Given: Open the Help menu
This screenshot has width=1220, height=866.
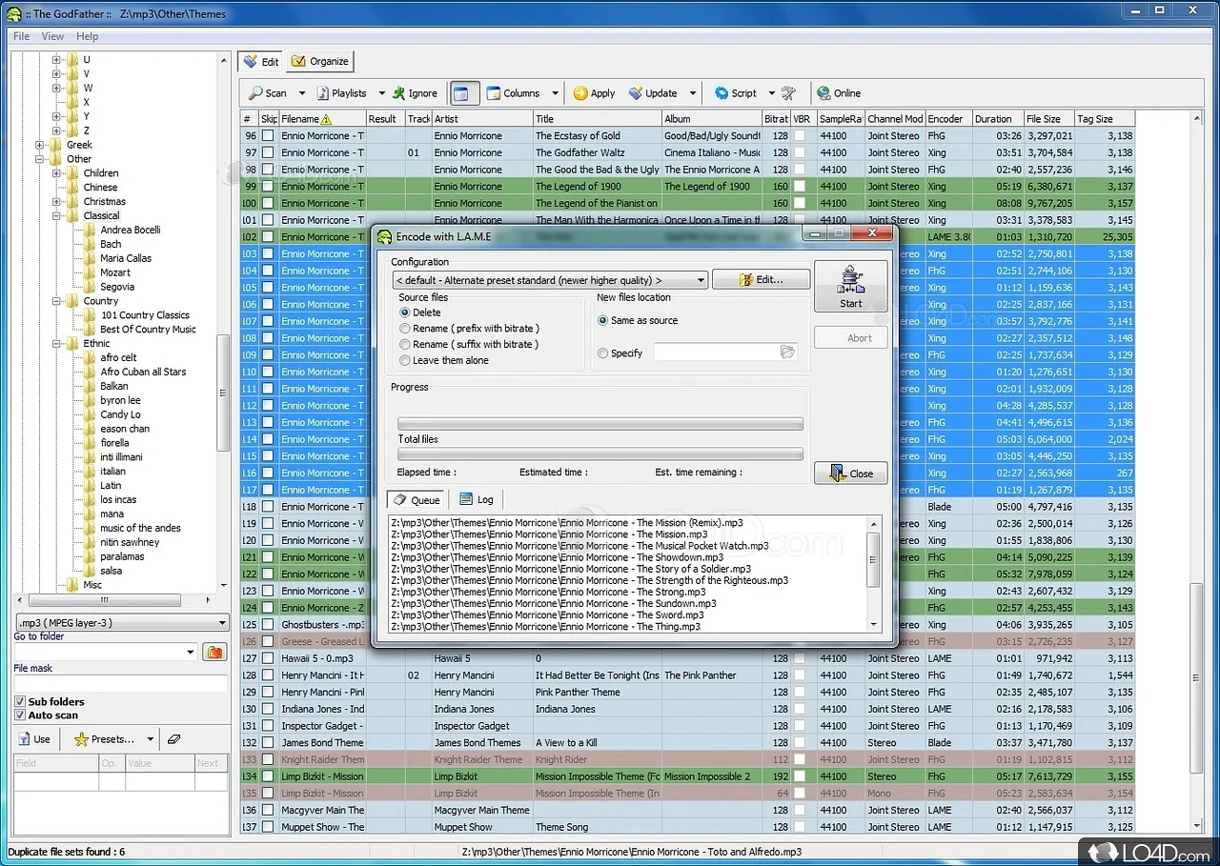Looking at the screenshot, I should (88, 36).
